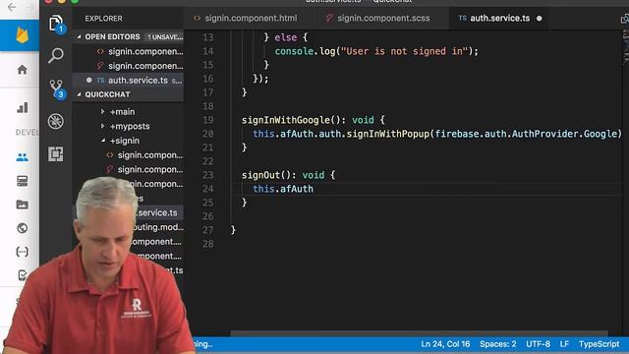Open the Functions icon in Firebase sidebar
The image size is (629, 354).
(22, 252)
